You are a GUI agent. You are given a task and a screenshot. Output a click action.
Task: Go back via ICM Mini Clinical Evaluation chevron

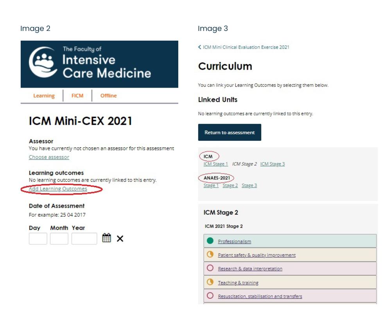199,47
